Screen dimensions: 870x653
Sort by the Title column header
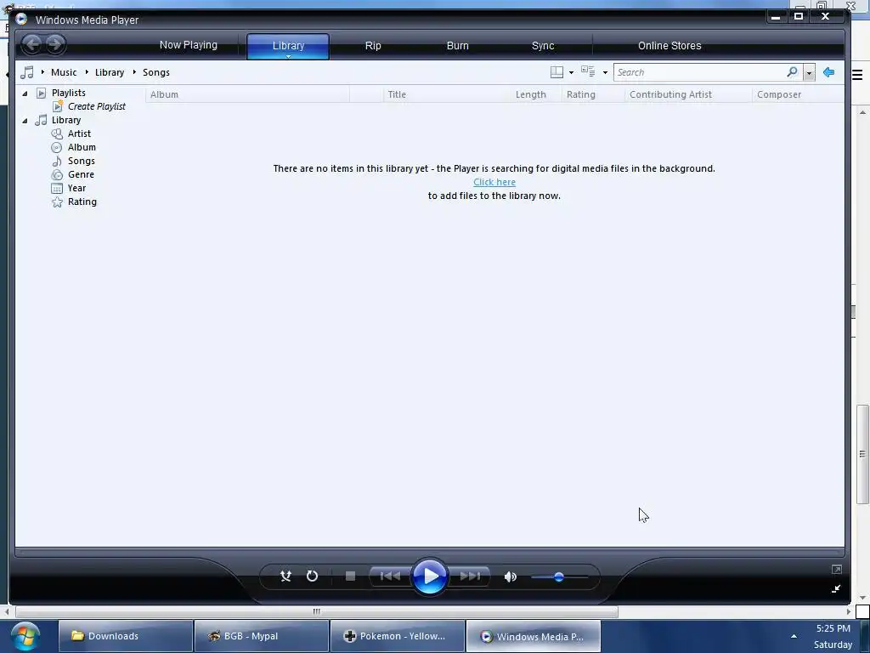(x=447, y=94)
